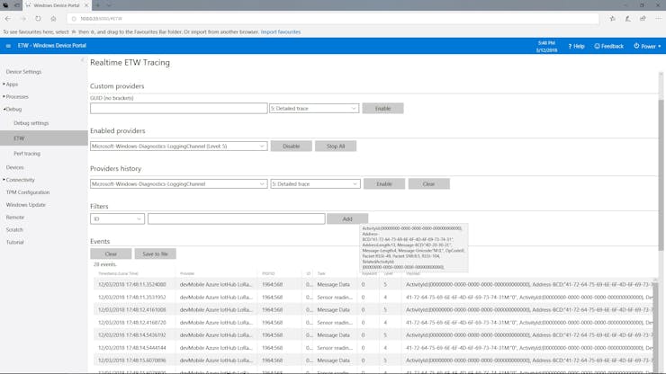Clear the events list
The width and height of the screenshot is (666, 374).
(111, 254)
